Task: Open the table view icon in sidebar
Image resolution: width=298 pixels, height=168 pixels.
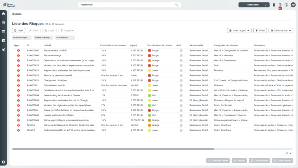Action: 3,31
